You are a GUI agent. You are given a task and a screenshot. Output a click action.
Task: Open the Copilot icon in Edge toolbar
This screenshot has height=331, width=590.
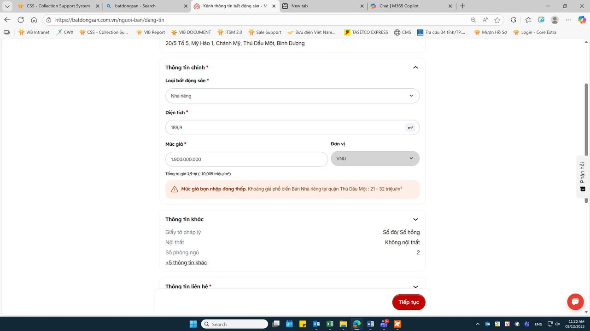(x=582, y=20)
